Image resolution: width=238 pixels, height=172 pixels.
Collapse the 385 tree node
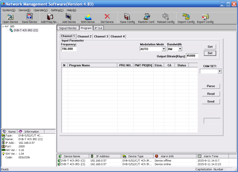3,27
